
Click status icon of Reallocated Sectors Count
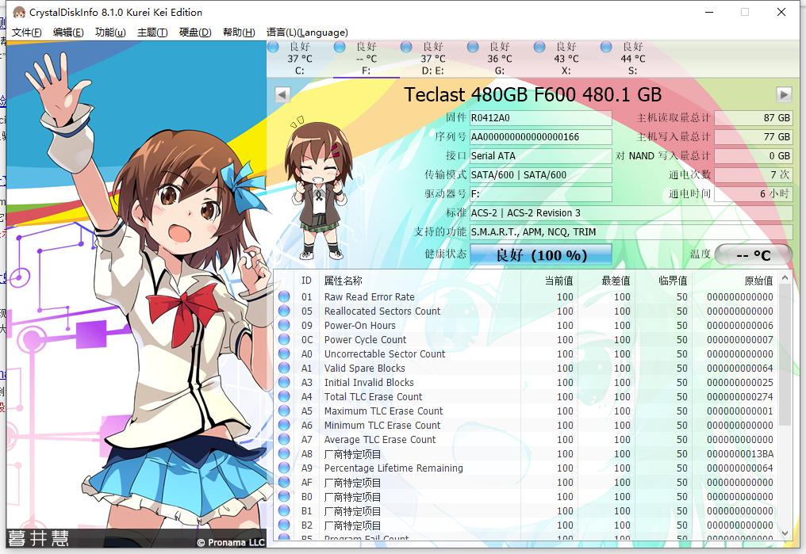pyautogui.click(x=284, y=311)
